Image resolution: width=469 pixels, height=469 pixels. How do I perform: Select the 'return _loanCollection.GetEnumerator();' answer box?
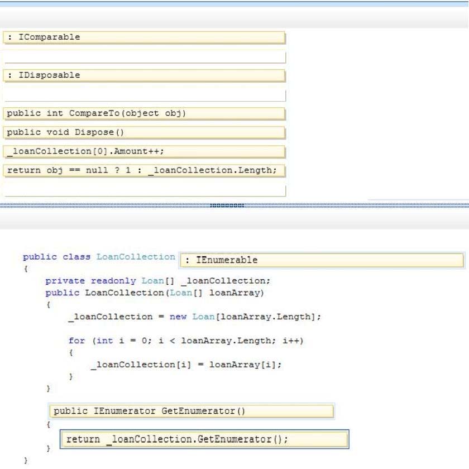(x=204, y=439)
